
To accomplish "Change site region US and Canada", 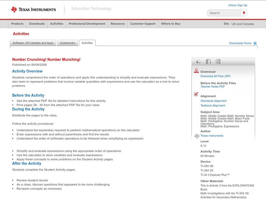I will click(243, 24).
